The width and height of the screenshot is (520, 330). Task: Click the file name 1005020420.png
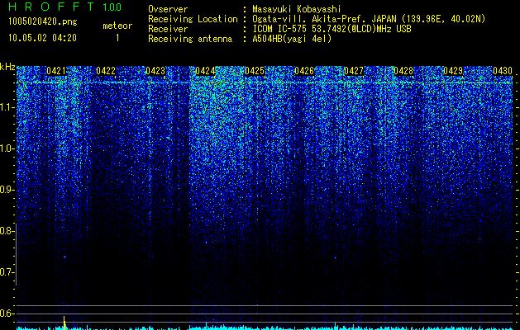coord(43,22)
